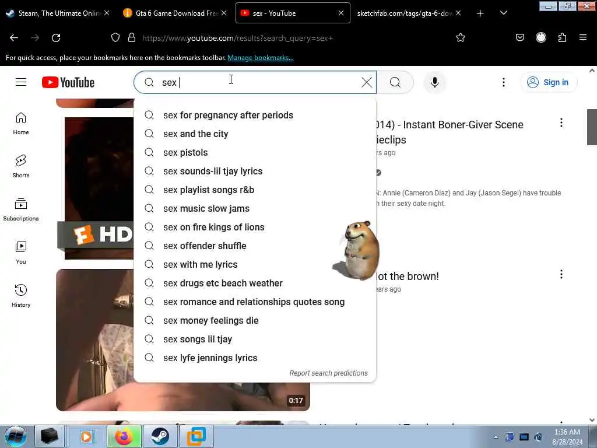Open History in the YouTube sidebar
Screen dimensions: 597x448
(x=21, y=296)
